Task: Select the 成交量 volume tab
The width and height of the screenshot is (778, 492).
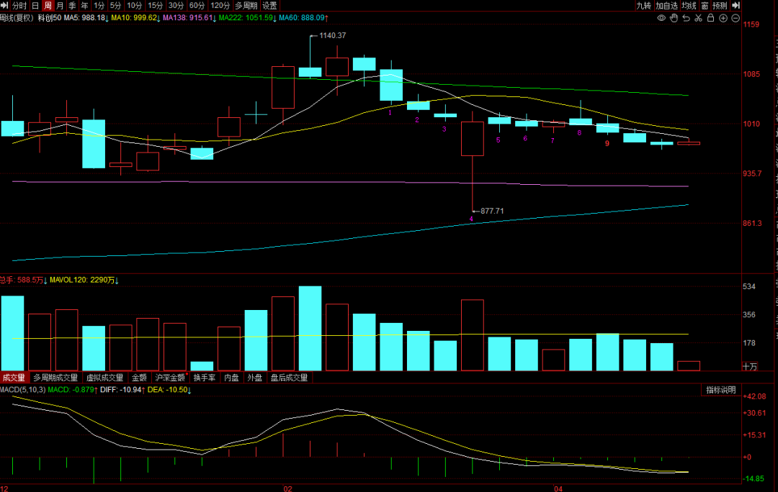Action: click(14, 378)
